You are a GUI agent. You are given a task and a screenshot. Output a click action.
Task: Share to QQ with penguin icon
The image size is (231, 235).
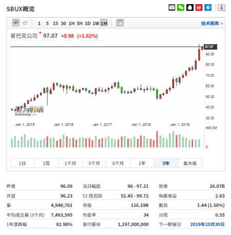click(x=190, y=8)
